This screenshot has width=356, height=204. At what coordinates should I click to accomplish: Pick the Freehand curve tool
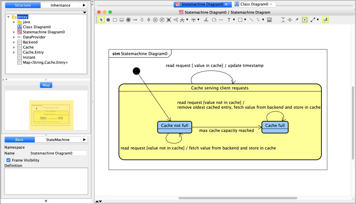click(258, 20)
